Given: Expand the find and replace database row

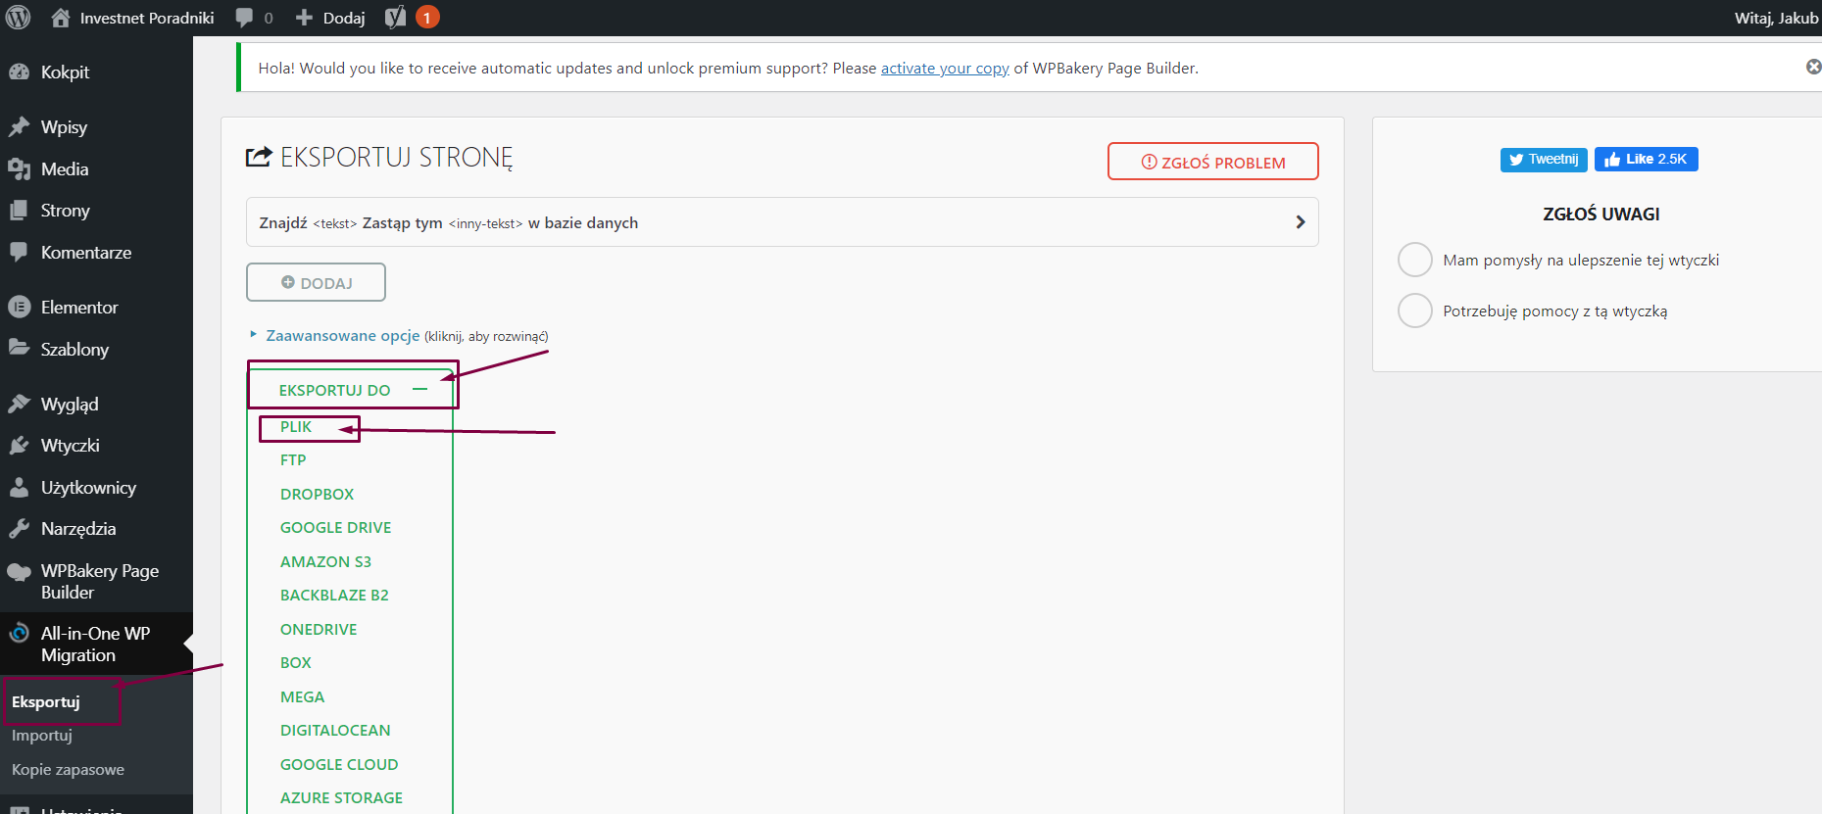Looking at the screenshot, I should [x=1300, y=222].
